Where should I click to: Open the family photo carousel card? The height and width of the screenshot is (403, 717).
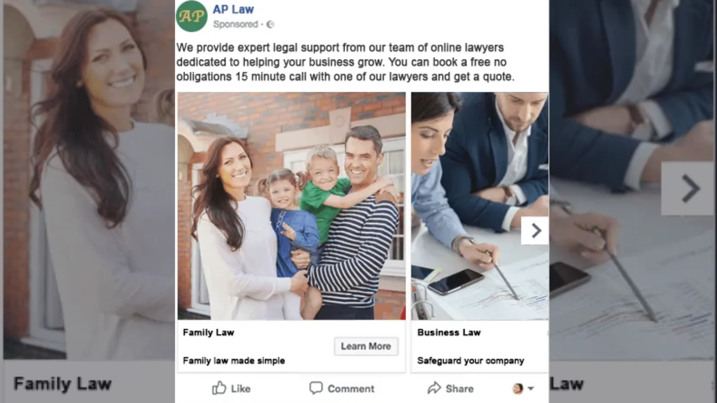292,206
